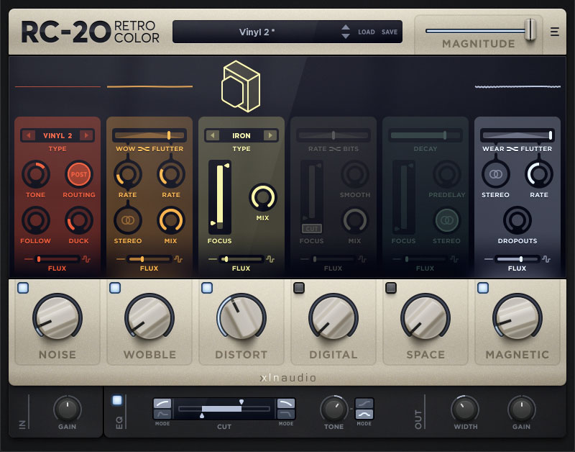Image resolution: width=575 pixels, height=452 pixels.
Task: Click the Space DECAY slider
Action: [425, 135]
